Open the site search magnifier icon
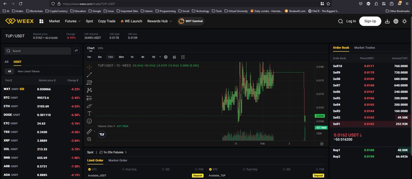This screenshot has height=179, width=412. coord(340,21)
